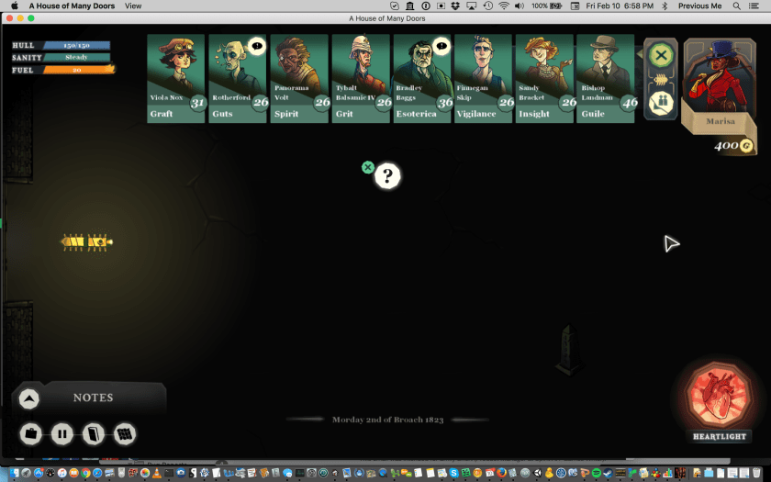Click the 400 gold coin counter

[733, 146]
